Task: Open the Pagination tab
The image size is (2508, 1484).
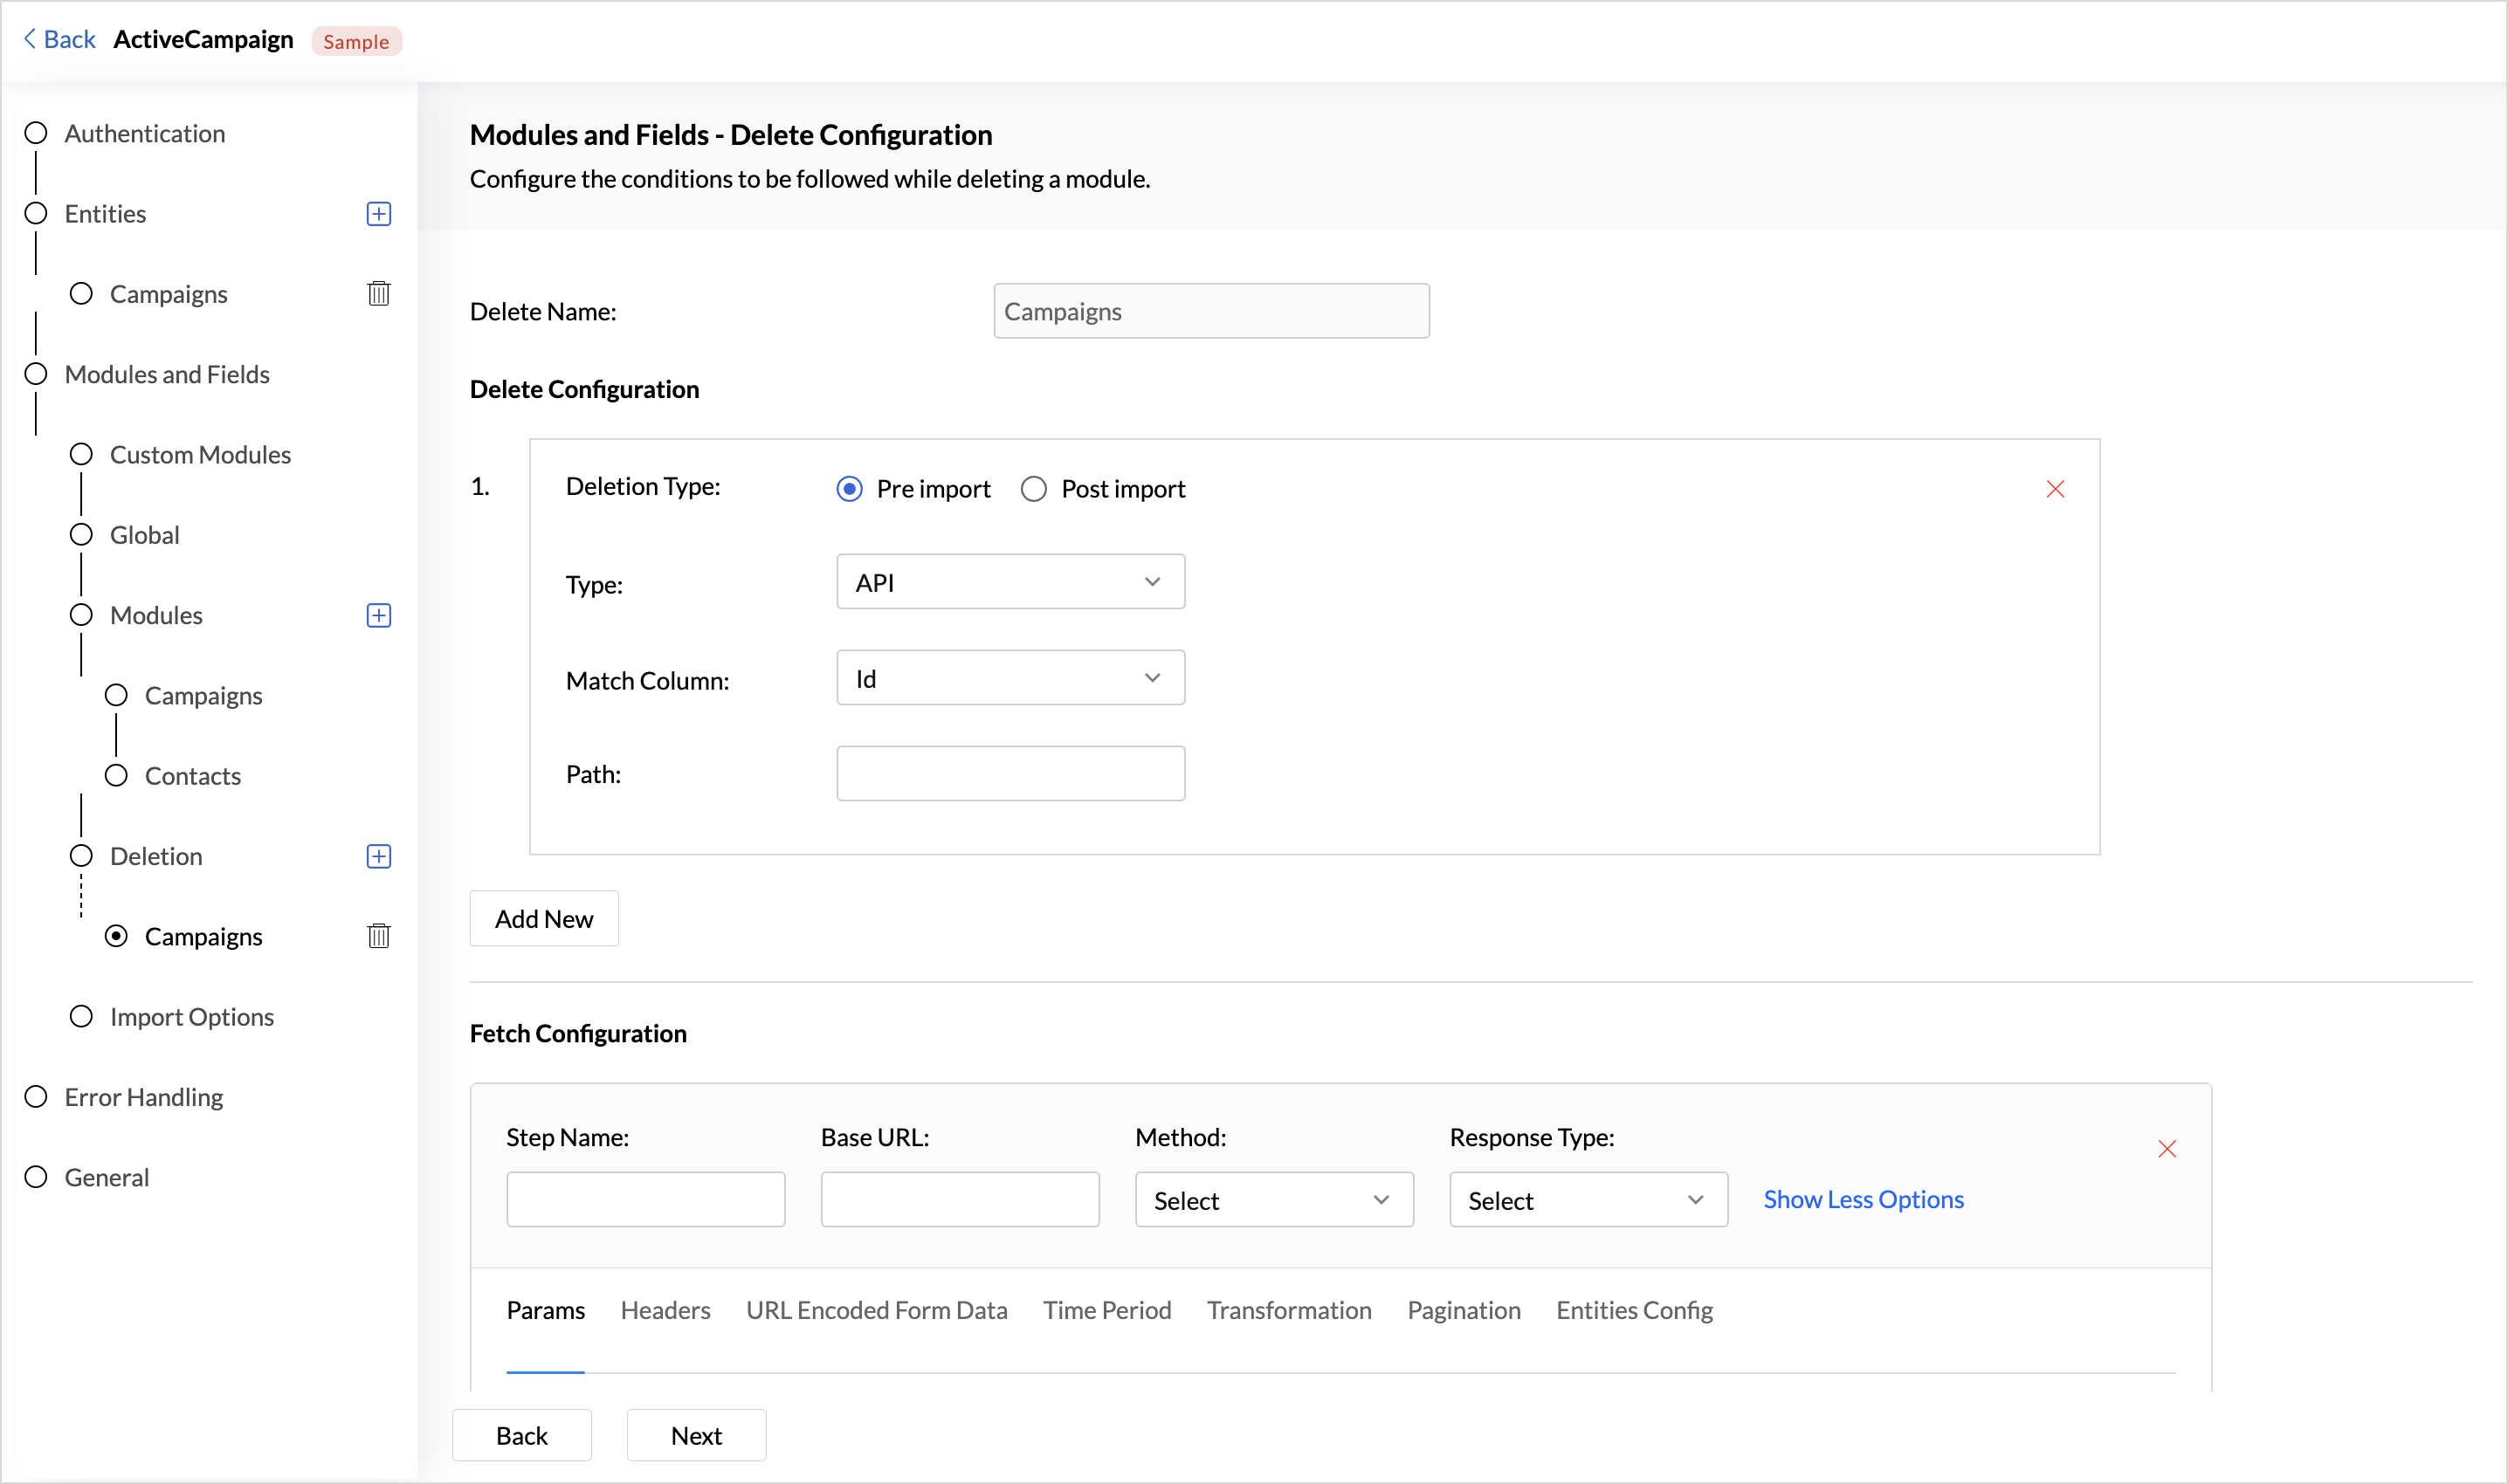Action: pos(1464,1310)
